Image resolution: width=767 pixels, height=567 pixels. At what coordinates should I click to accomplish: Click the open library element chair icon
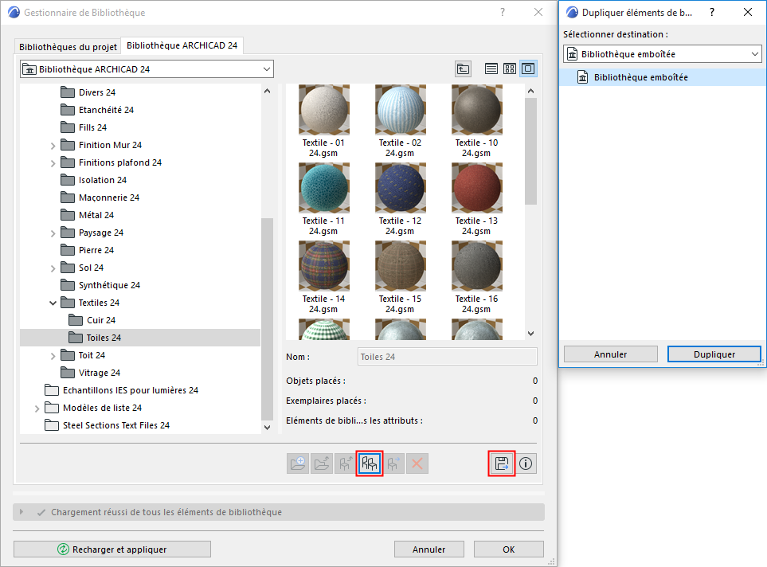(345, 463)
